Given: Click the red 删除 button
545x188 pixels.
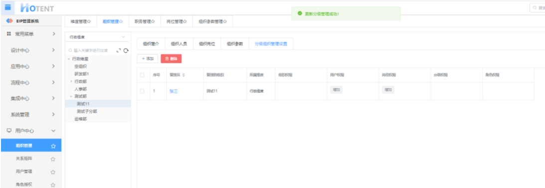Looking at the screenshot, I should (171, 59).
